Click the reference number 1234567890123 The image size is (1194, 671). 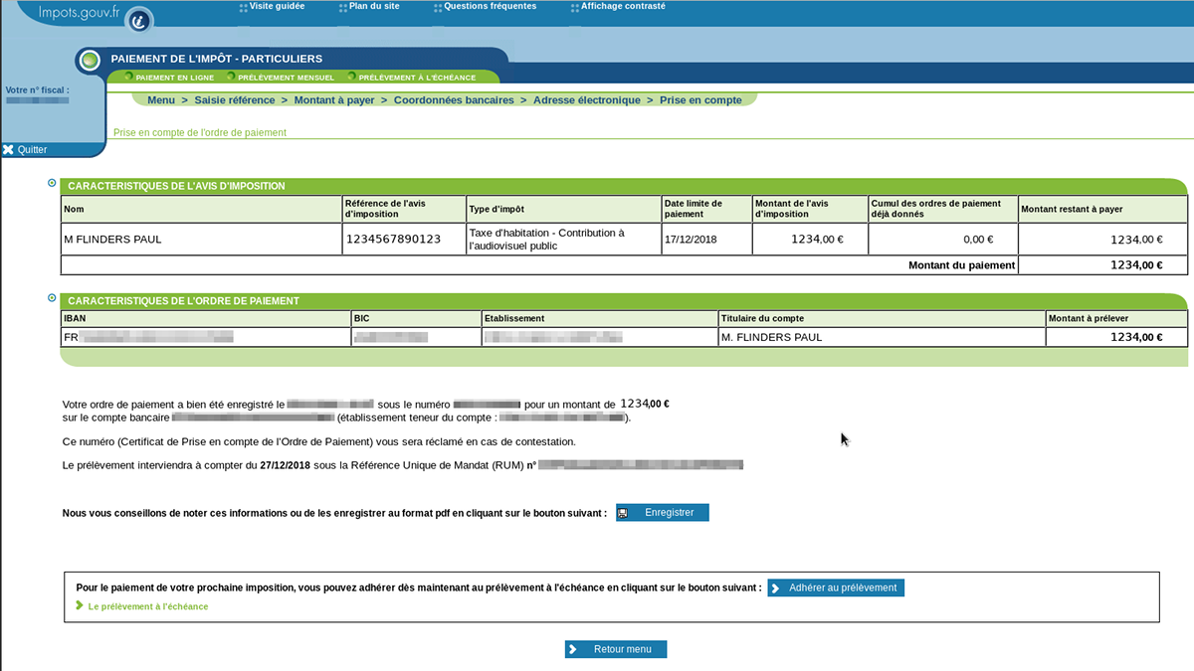coord(393,240)
